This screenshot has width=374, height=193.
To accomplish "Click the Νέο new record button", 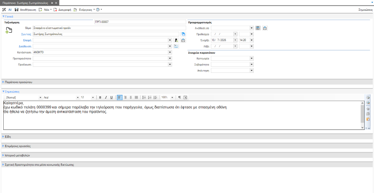I will pyautogui.click(x=44, y=10).
